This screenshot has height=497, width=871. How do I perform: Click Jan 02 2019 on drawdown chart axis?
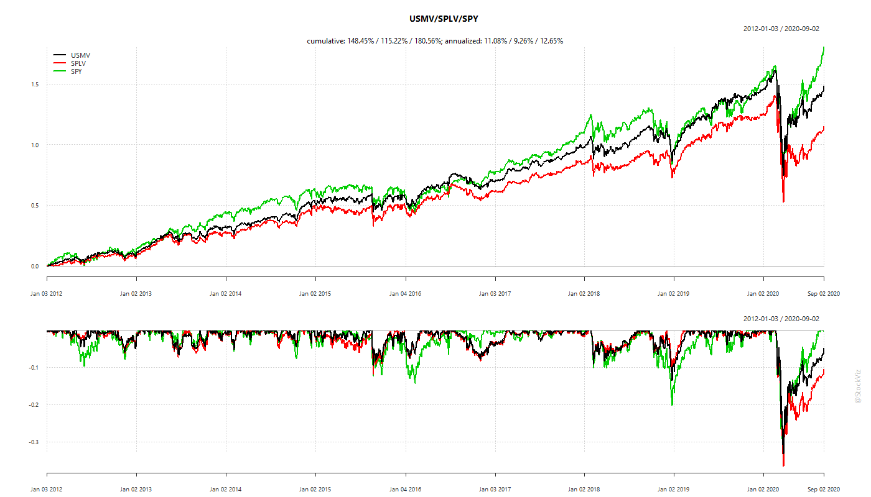pos(674,490)
